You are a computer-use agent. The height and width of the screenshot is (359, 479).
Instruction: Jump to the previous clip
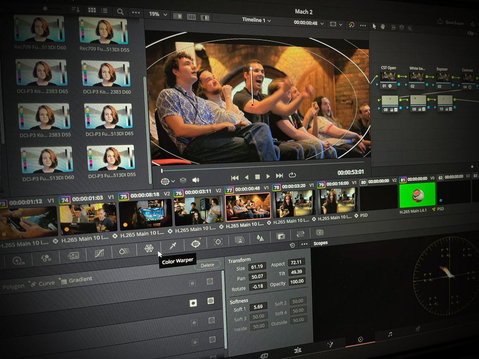coord(235,178)
